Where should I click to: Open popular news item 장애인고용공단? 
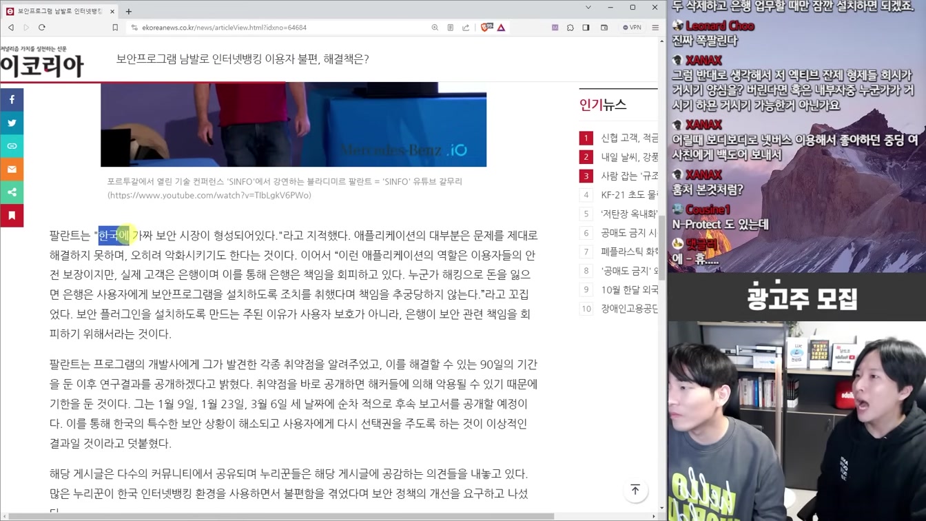click(630, 309)
